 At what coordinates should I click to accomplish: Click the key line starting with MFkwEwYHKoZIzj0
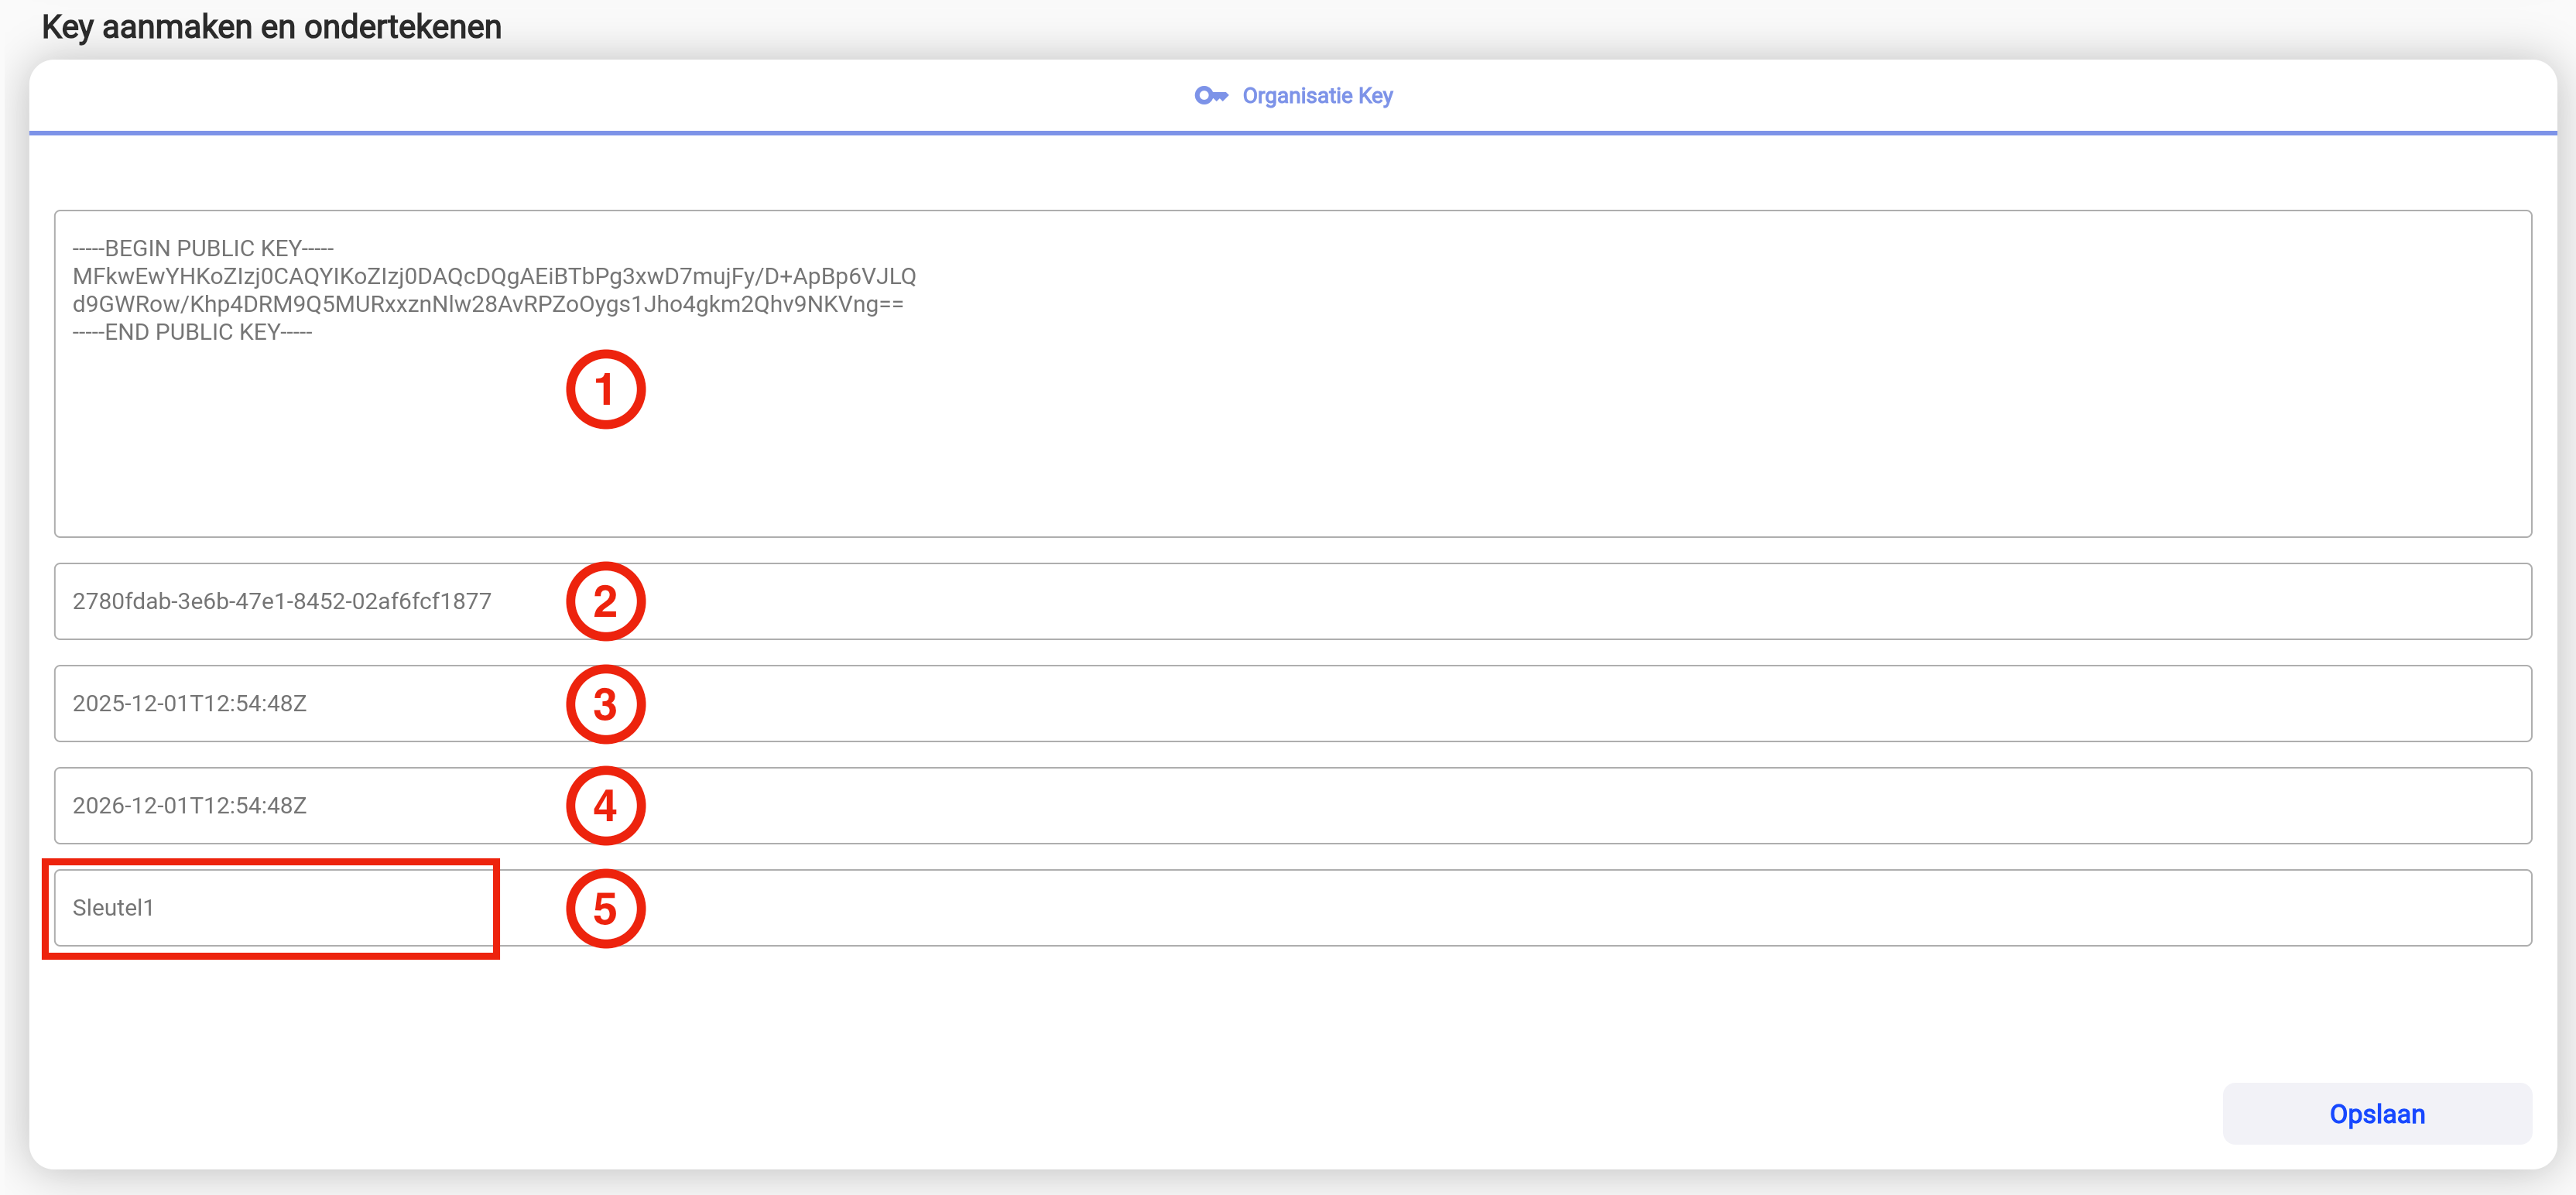point(494,276)
